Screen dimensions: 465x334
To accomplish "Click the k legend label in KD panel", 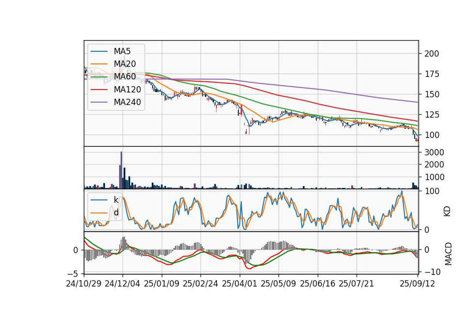I will [x=116, y=200].
